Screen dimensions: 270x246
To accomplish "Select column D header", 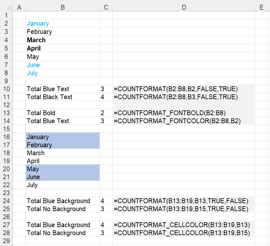I will tap(184, 7).
